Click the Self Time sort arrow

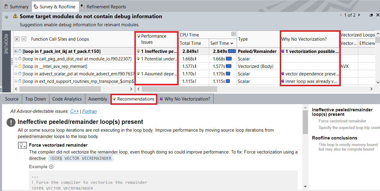[x=232, y=43]
